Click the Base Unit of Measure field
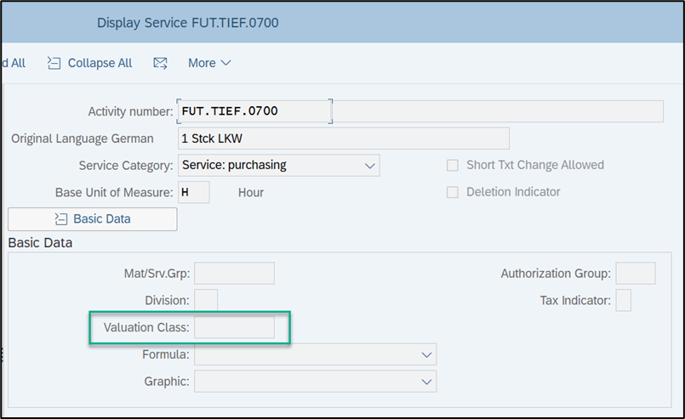The image size is (685, 419). click(194, 192)
